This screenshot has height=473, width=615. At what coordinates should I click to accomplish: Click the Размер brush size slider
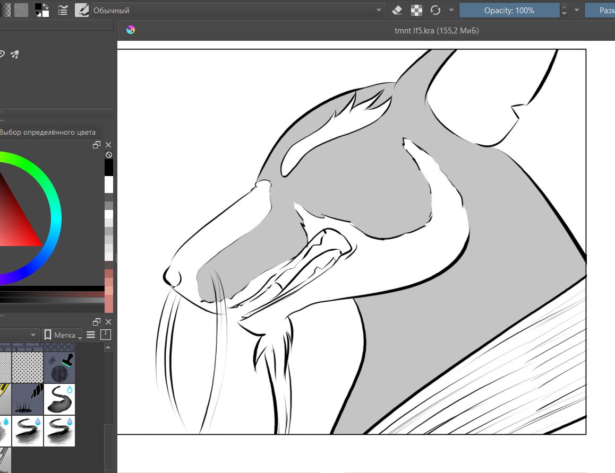(600, 10)
